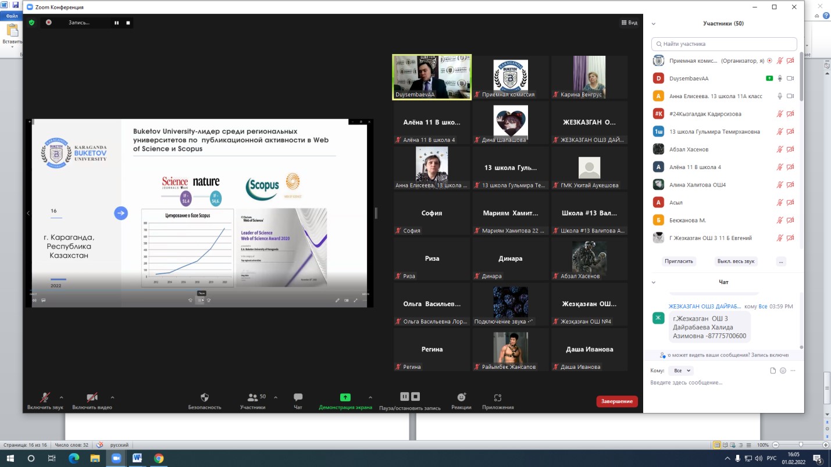Open the Файл tab in Word
Screen dimensions: 831x467
pos(12,16)
